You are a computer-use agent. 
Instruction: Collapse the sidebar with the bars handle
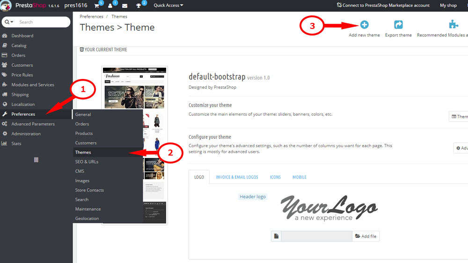tap(36, 160)
